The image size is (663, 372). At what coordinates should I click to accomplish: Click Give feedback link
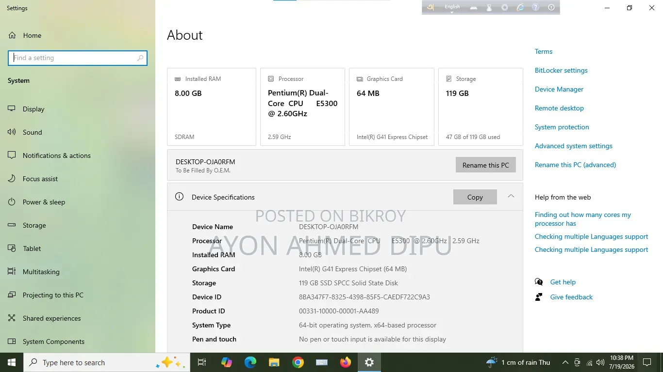point(571,297)
